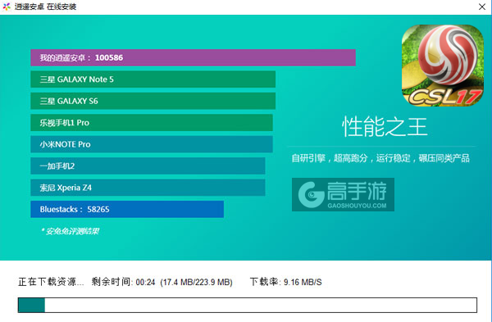This screenshot has height=322, width=492.
Task: Click the 乐视手机1 Pro benchmark bar
Action: click(152, 123)
